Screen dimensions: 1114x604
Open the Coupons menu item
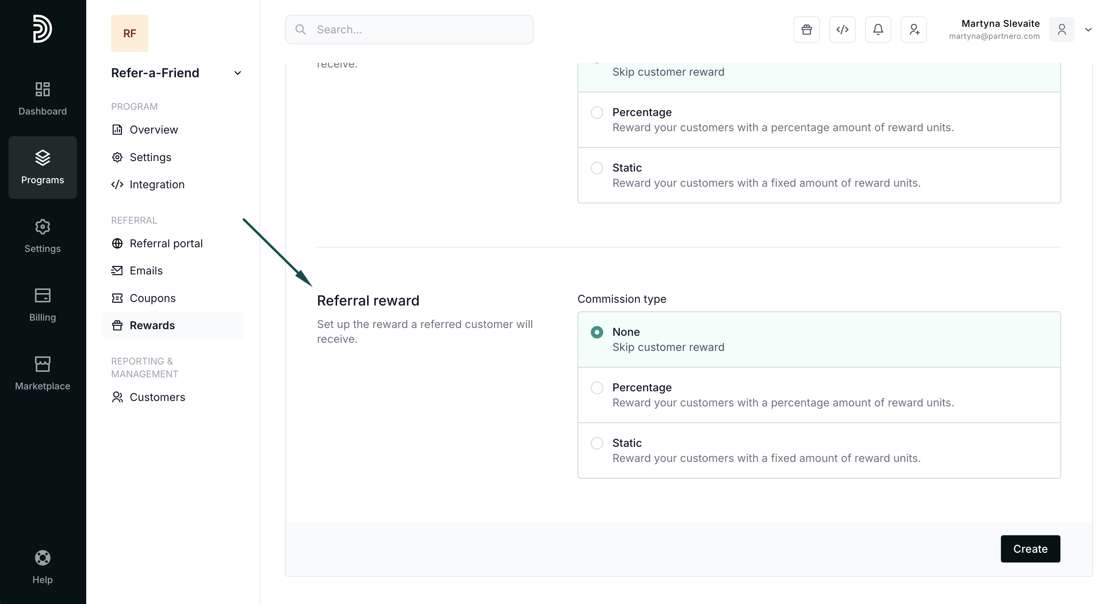[152, 298]
